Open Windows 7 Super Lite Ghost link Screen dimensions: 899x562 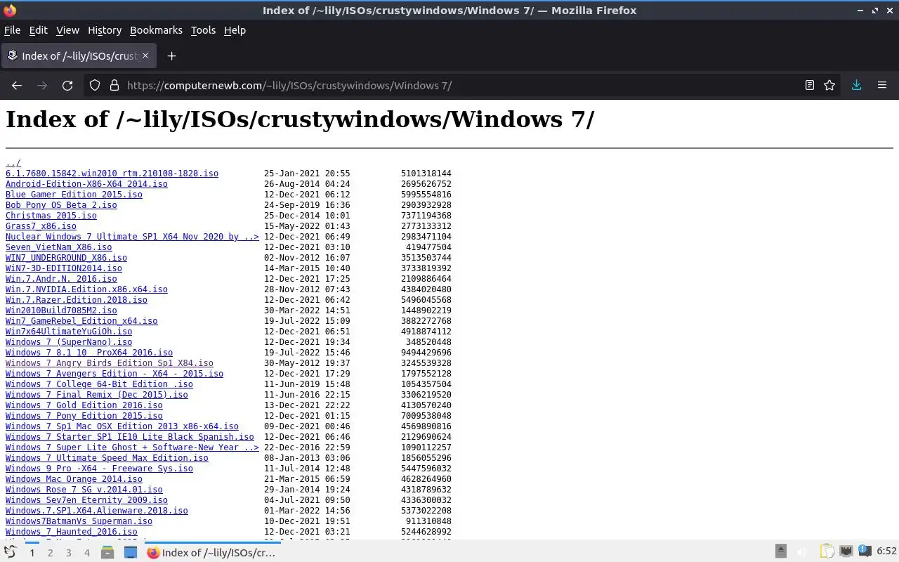pyautogui.click(x=132, y=447)
